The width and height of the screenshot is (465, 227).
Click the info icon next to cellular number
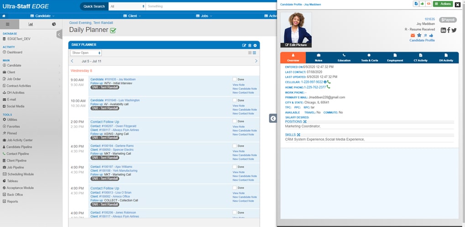[325, 82]
